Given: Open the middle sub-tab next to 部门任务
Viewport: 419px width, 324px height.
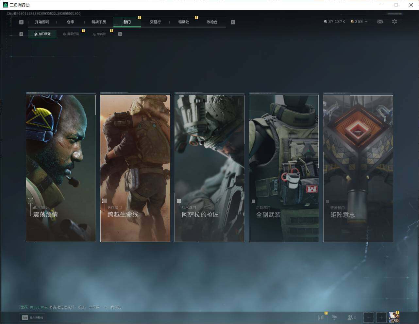Looking at the screenshot, I should pyautogui.click(x=71, y=34).
